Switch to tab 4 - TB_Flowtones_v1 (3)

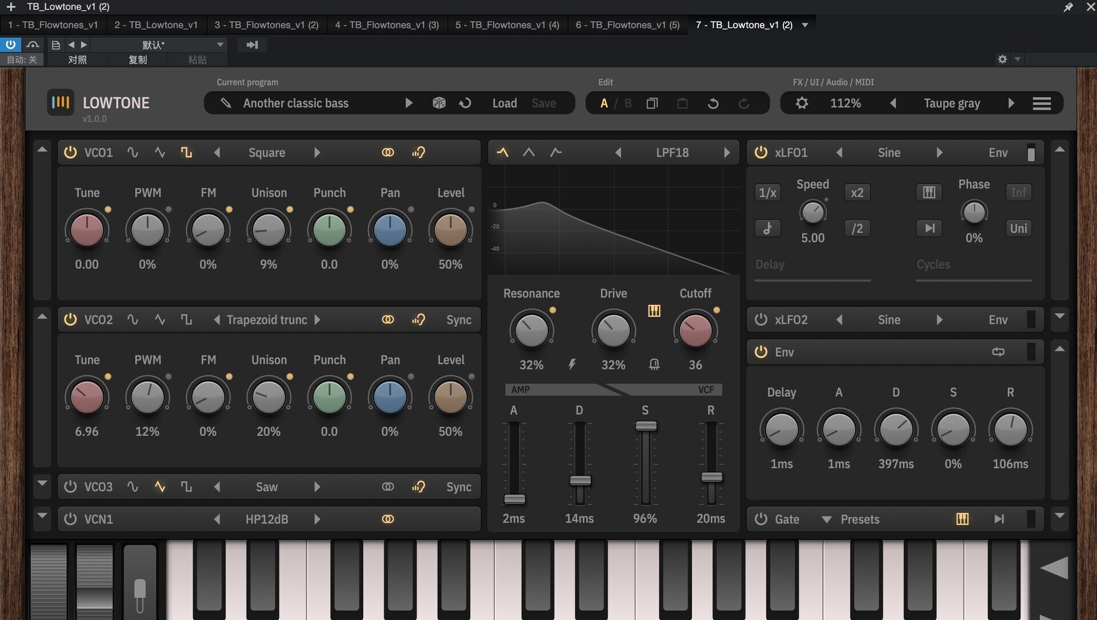[x=387, y=25]
